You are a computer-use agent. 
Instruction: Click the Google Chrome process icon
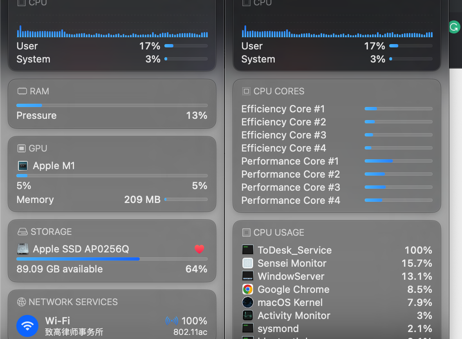tap(248, 289)
